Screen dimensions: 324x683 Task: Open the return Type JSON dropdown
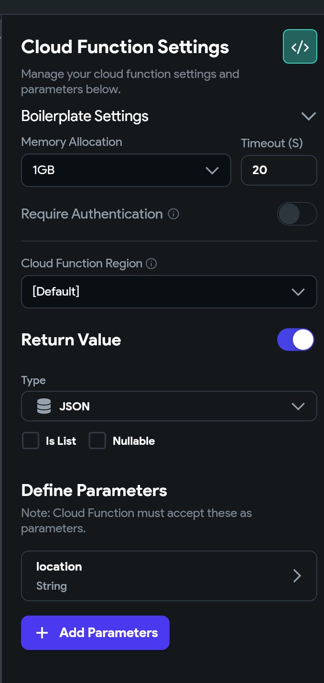click(169, 407)
